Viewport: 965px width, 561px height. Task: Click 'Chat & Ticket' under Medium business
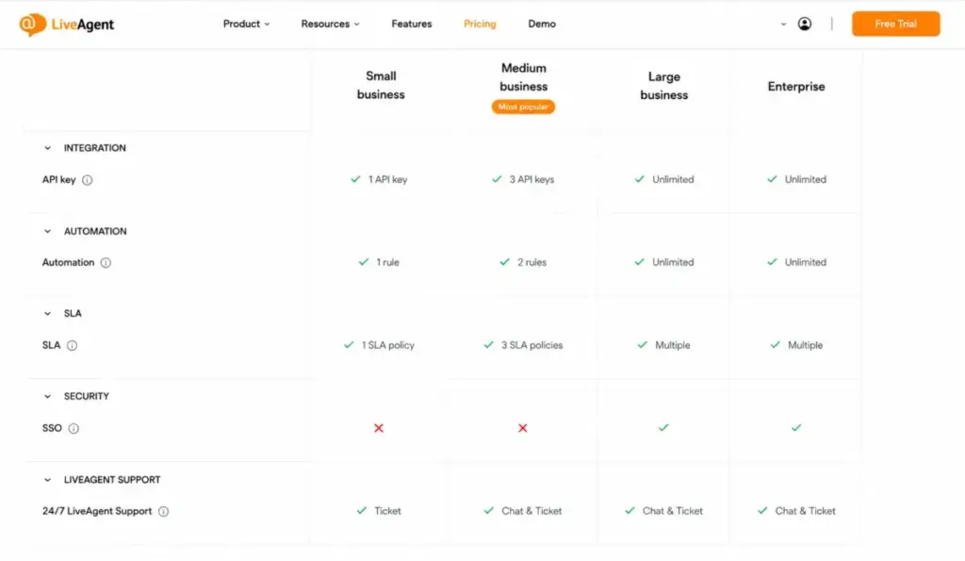(x=523, y=511)
